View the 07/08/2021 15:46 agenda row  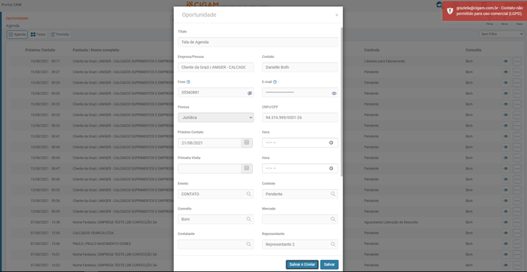(506, 244)
